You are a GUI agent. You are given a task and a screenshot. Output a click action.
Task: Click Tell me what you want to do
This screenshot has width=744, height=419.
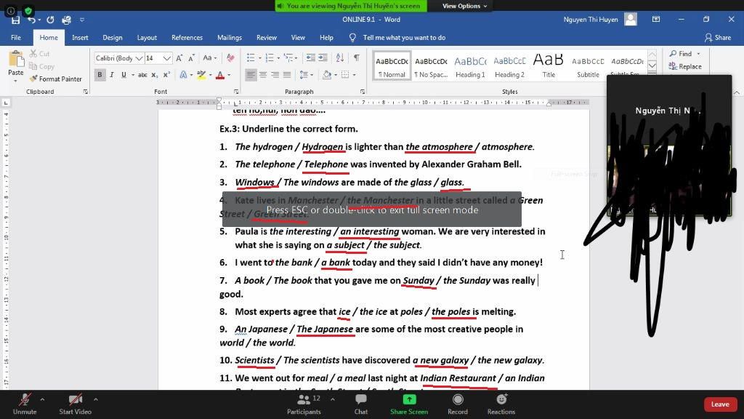[x=404, y=38]
